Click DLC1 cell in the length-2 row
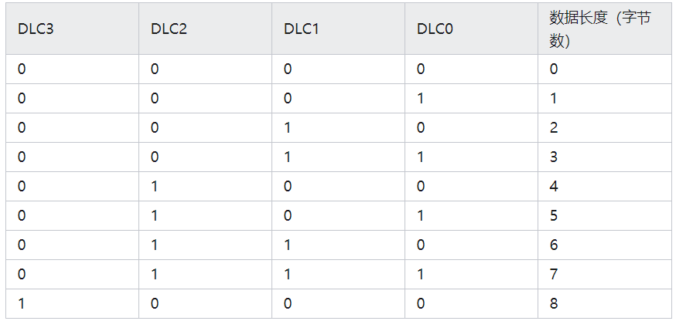The height and width of the screenshot is (321, 676). pos(288,128)
